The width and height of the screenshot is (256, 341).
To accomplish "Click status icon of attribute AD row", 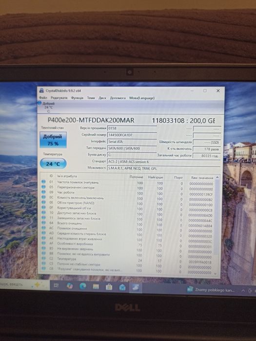I will click(43, 233).
